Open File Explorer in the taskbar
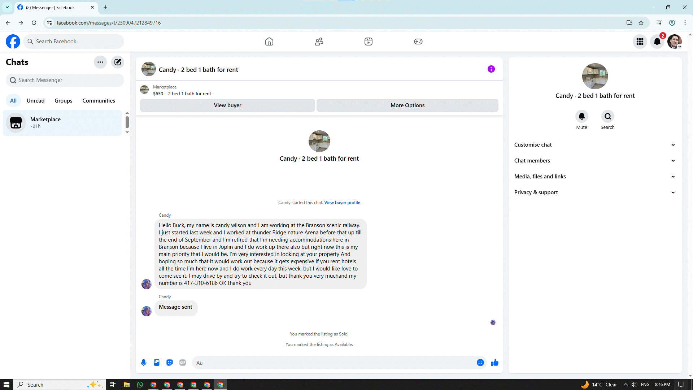The height and width of the screenshot is (390, 693). tap(127, 385)
